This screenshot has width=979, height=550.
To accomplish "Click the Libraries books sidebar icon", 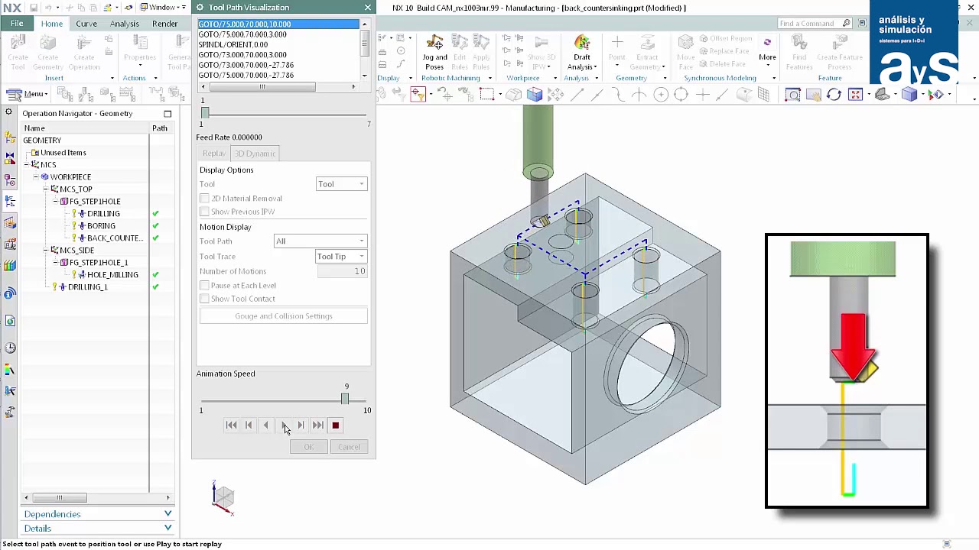I will point(10,266).
